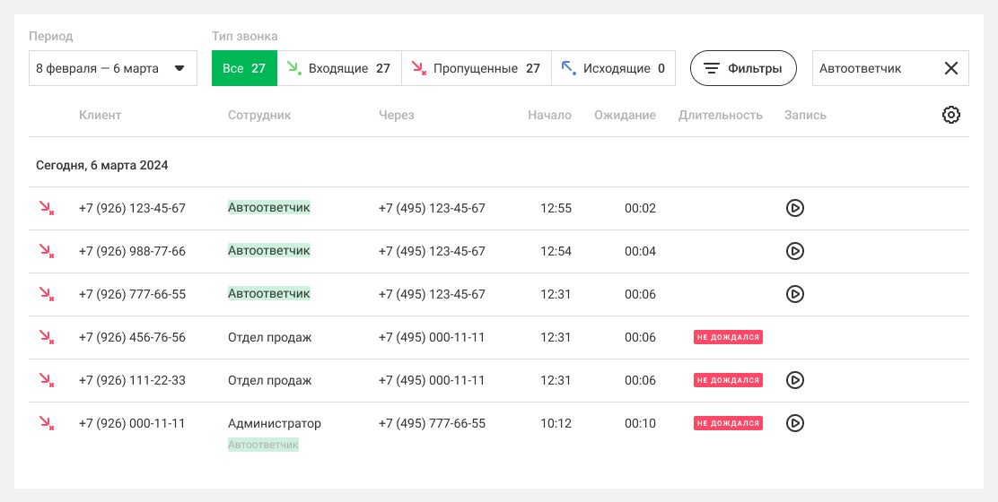Play recording for 12:55 call

coord(794,208)
